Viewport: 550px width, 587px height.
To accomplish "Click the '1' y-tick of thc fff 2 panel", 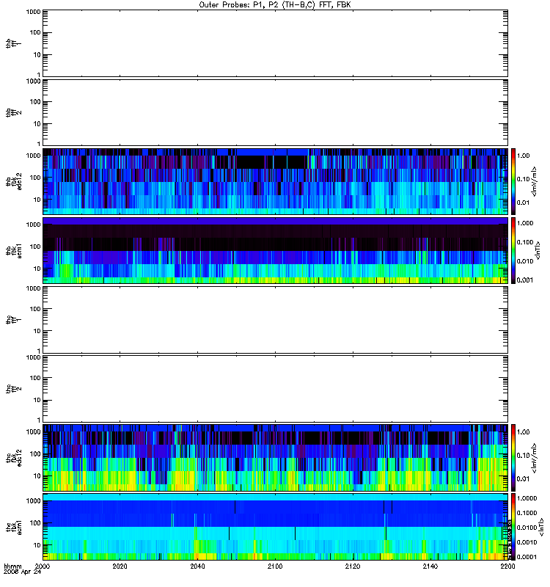I will (x=39, y=420).
